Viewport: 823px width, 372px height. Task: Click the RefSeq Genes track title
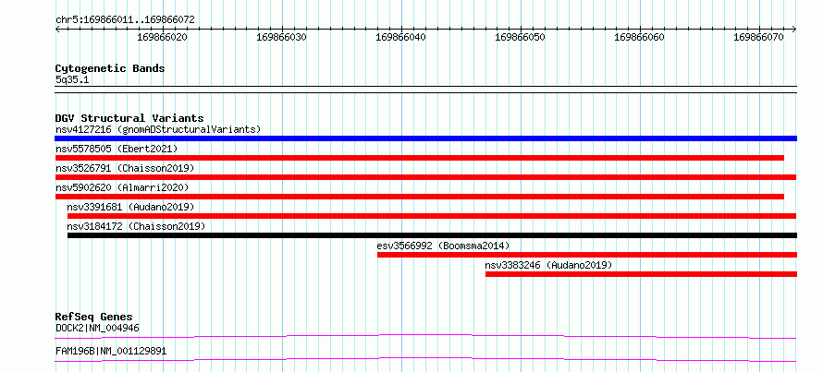pos(94,317)
